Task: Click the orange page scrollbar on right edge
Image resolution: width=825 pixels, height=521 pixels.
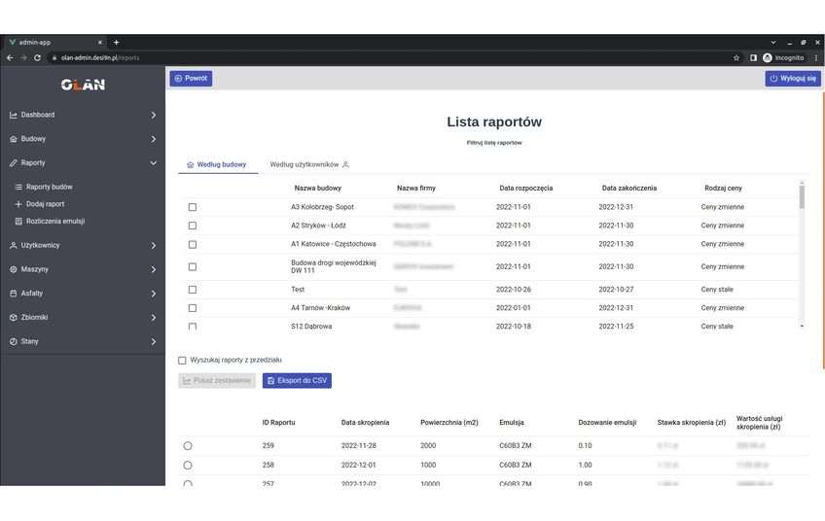Action: click(x=823, y=229)
